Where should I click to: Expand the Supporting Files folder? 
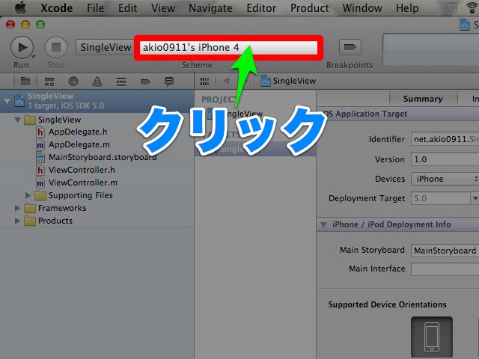(x=28, y=195)
